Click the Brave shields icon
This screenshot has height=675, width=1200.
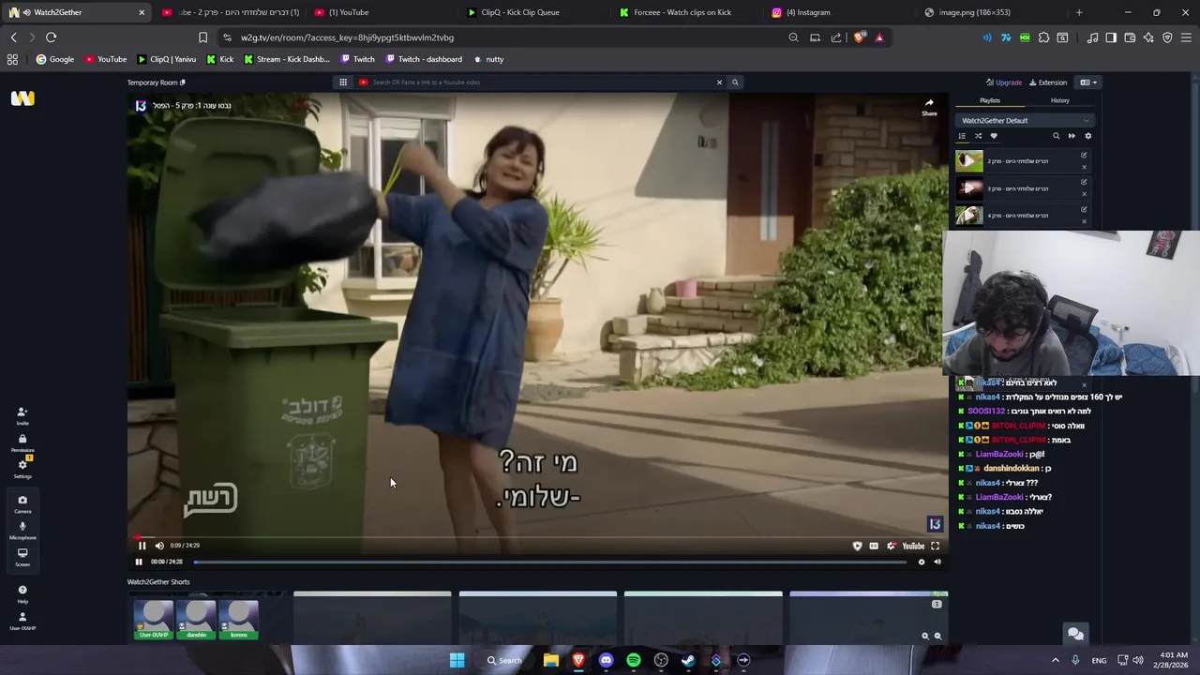860,37
